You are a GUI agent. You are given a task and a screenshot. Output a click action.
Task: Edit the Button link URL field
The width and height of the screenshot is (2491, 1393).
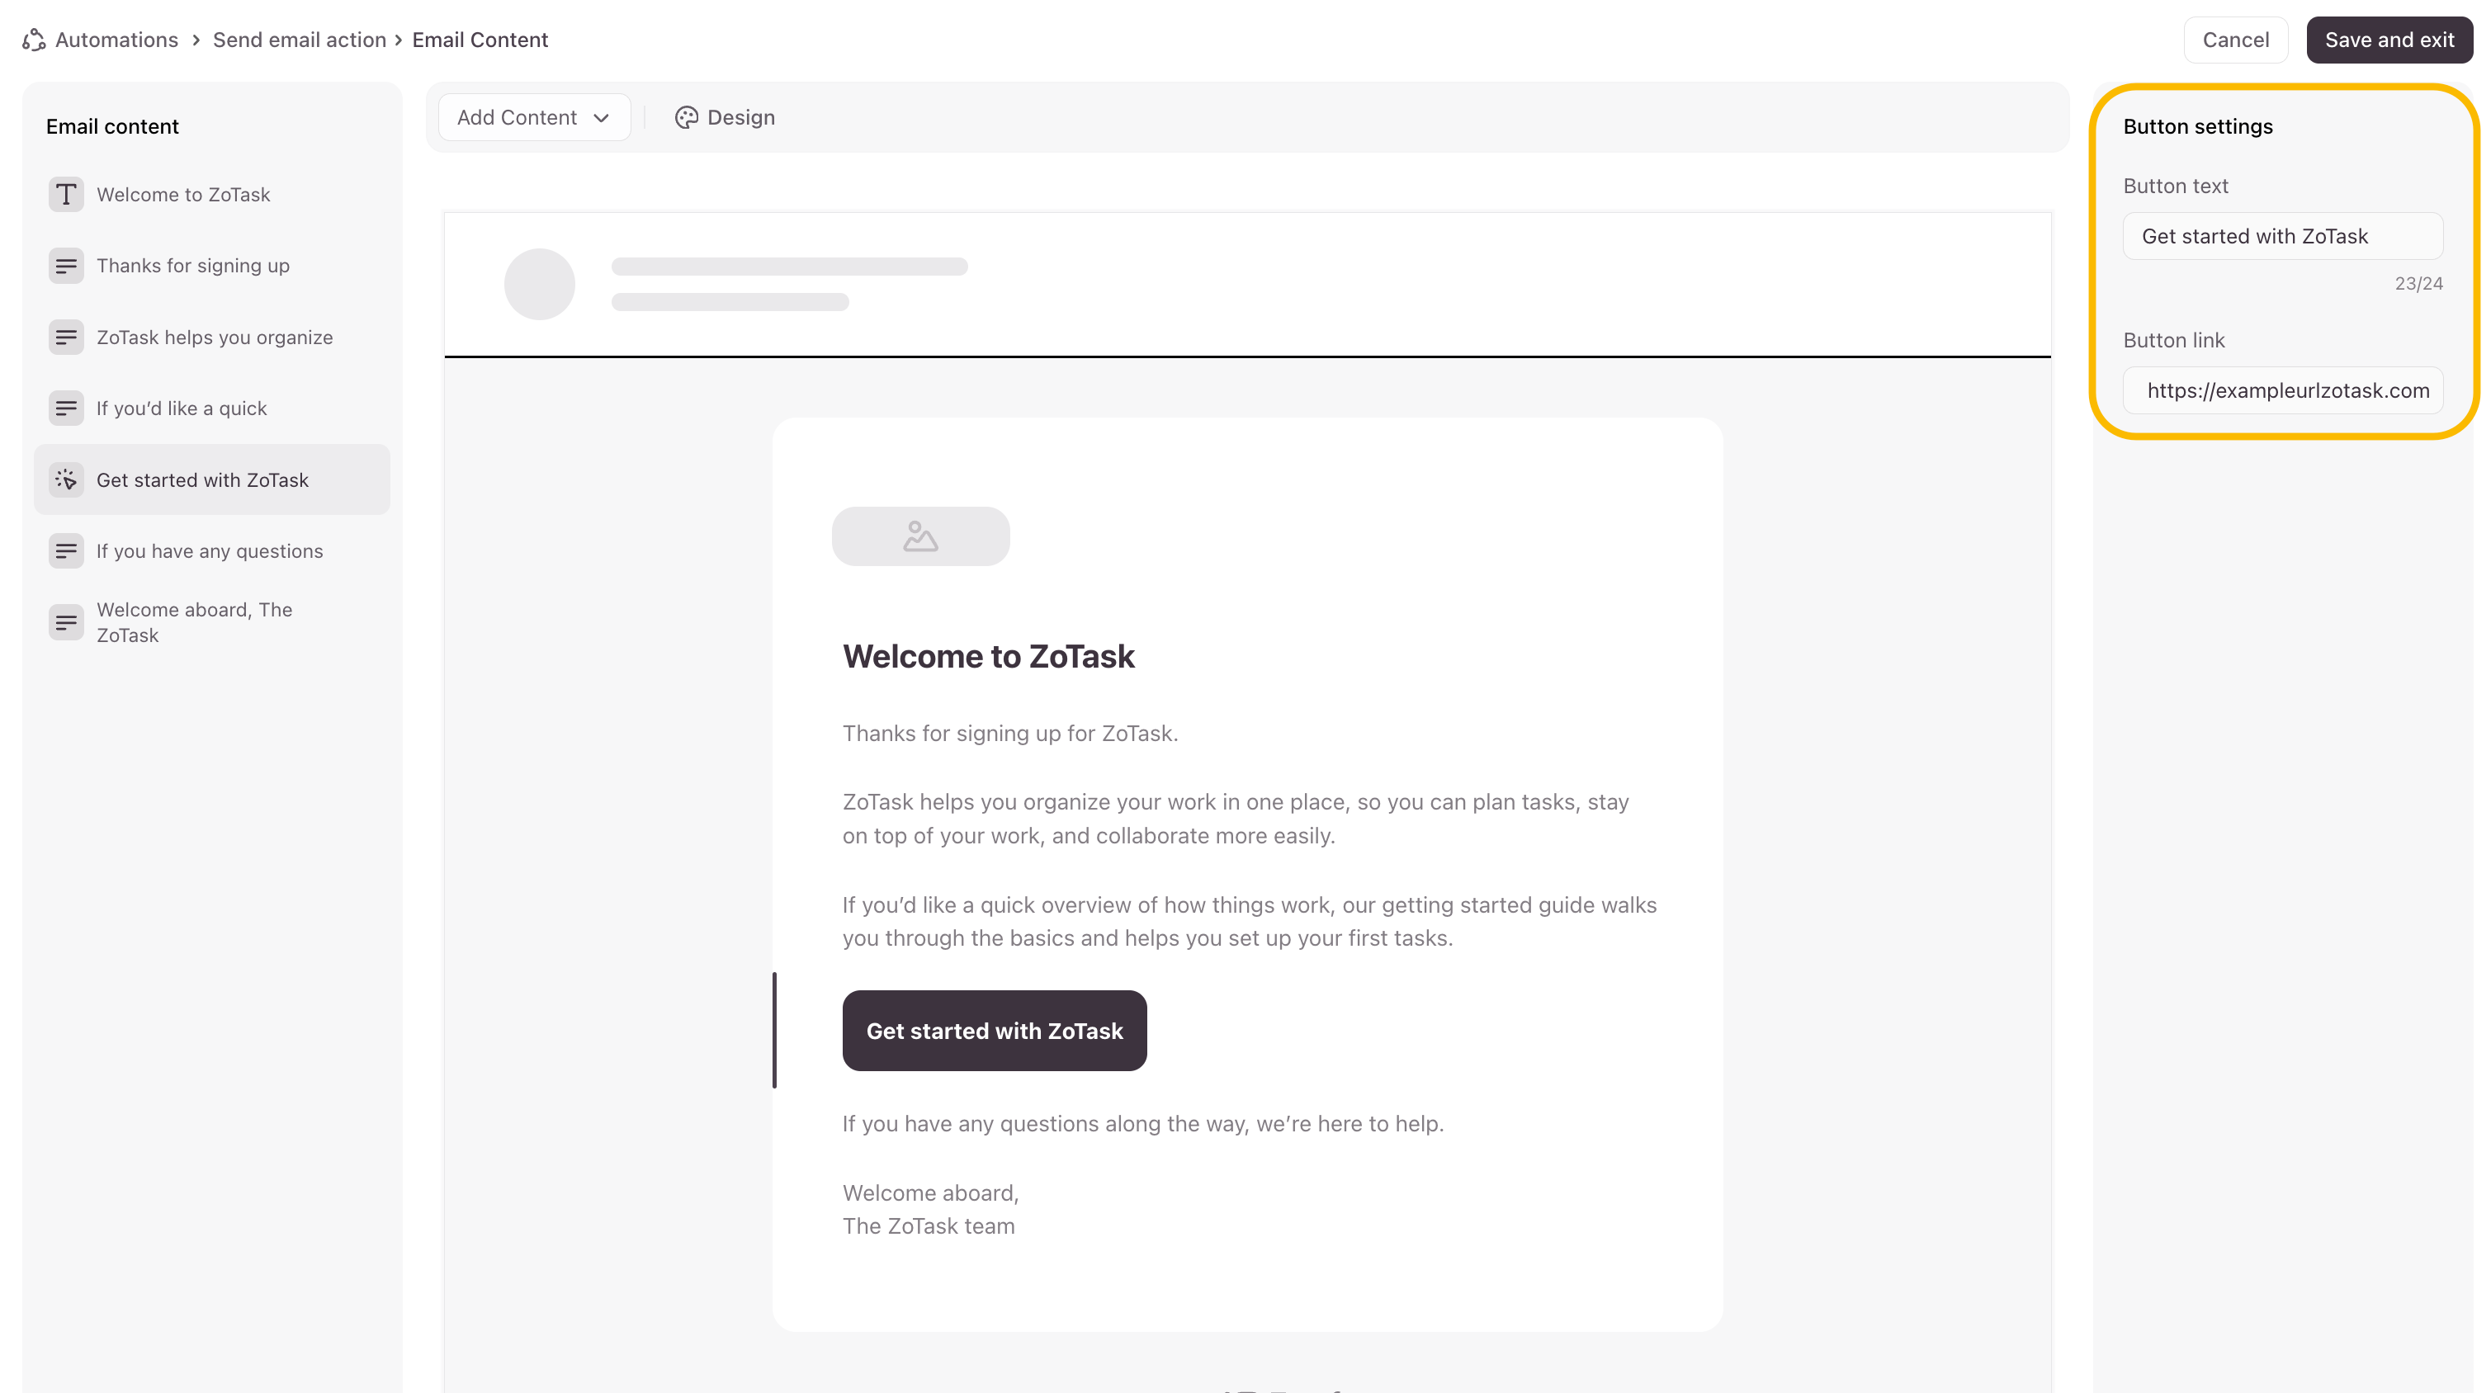(2282, 390)
